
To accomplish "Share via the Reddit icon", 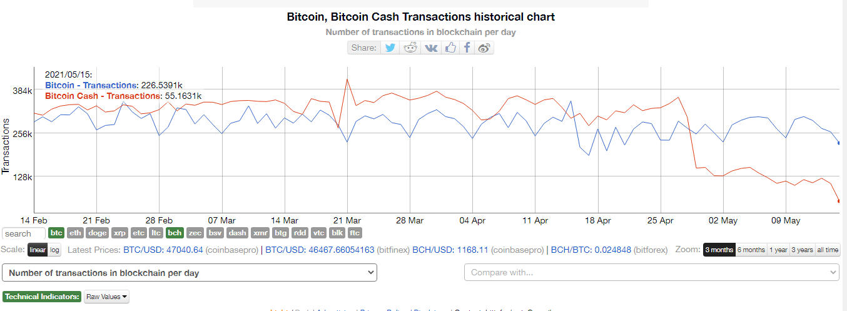I will click(410, 48).
